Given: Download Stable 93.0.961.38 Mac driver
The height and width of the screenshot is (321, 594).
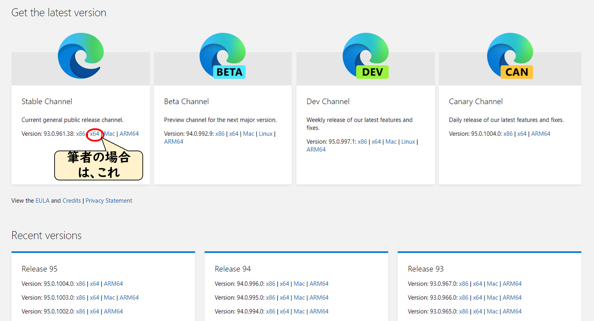Looking at the screenshot, I should click(109, 134).
